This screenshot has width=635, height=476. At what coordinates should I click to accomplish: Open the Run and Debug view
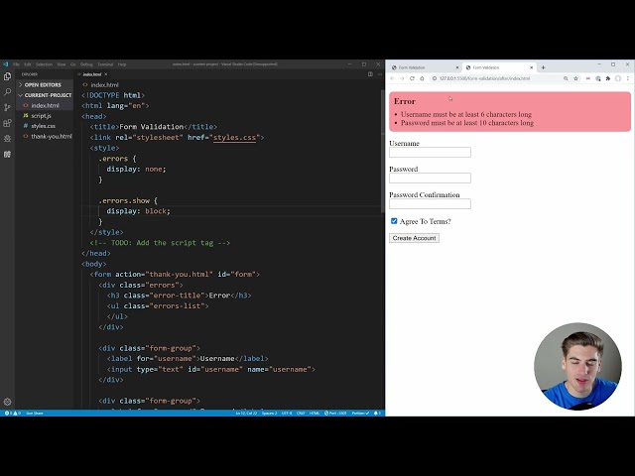click(7, 139)
